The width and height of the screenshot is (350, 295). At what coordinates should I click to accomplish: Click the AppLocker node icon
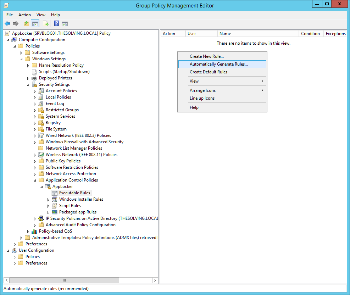coord(48,187)
